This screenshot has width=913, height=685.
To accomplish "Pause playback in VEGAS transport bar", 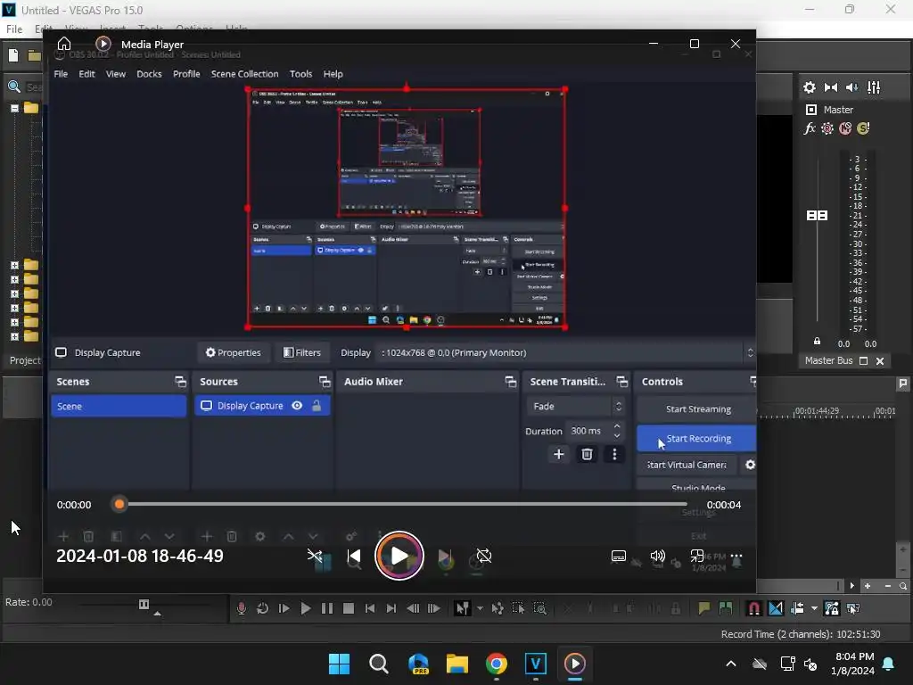I will (327, 608).
